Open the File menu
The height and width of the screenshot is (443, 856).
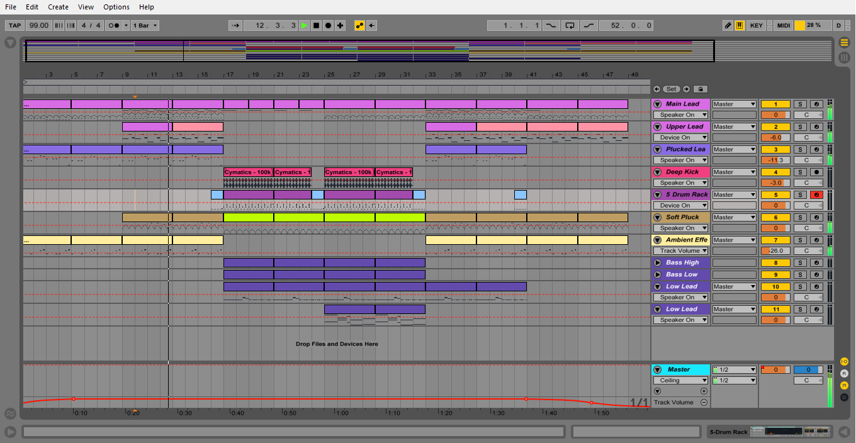pos(11,7)
